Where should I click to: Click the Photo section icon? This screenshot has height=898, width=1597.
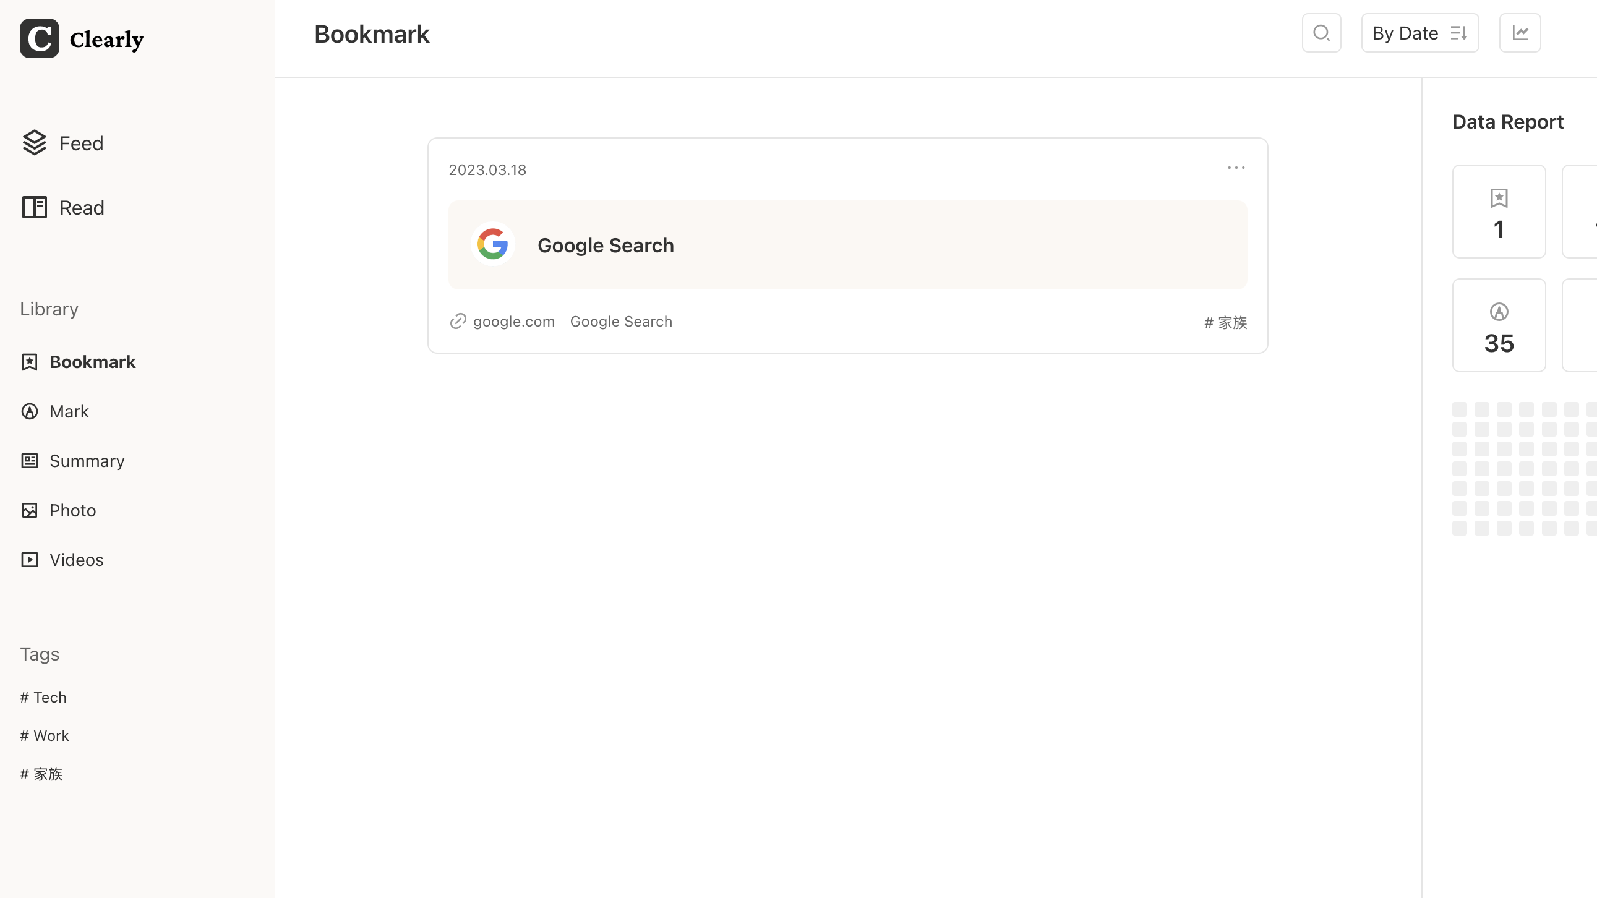(29, 510)
